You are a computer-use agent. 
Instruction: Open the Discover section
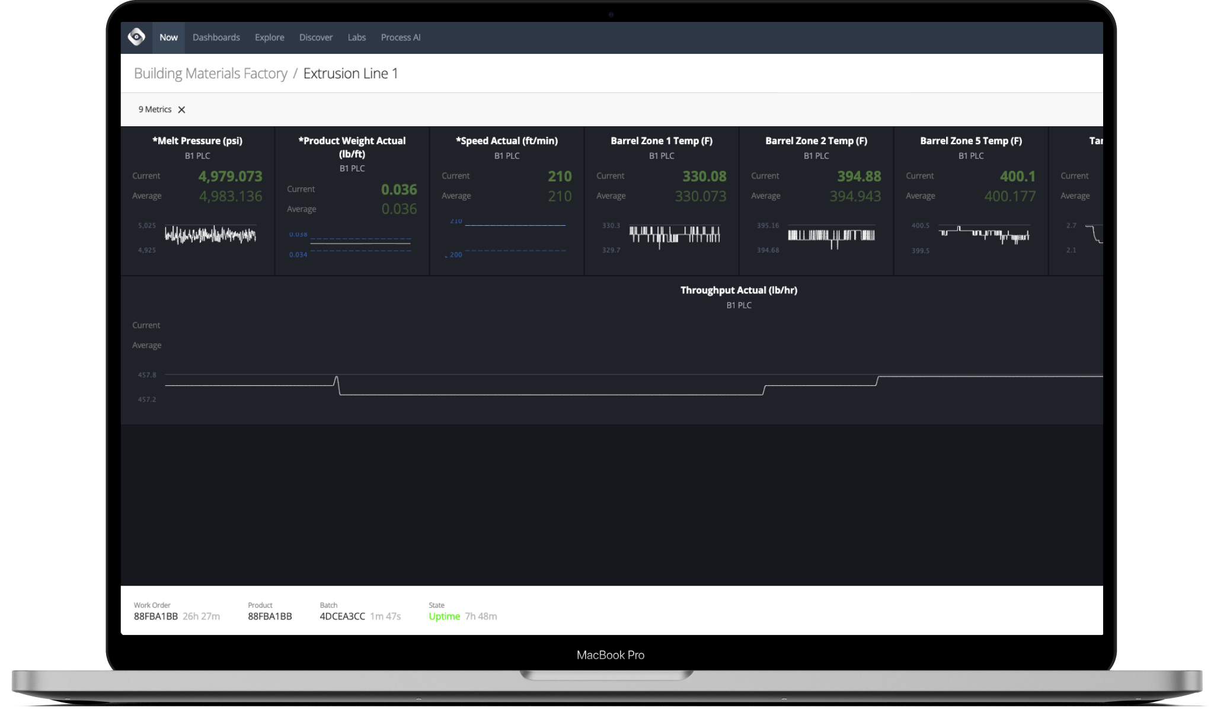point(316,37)
